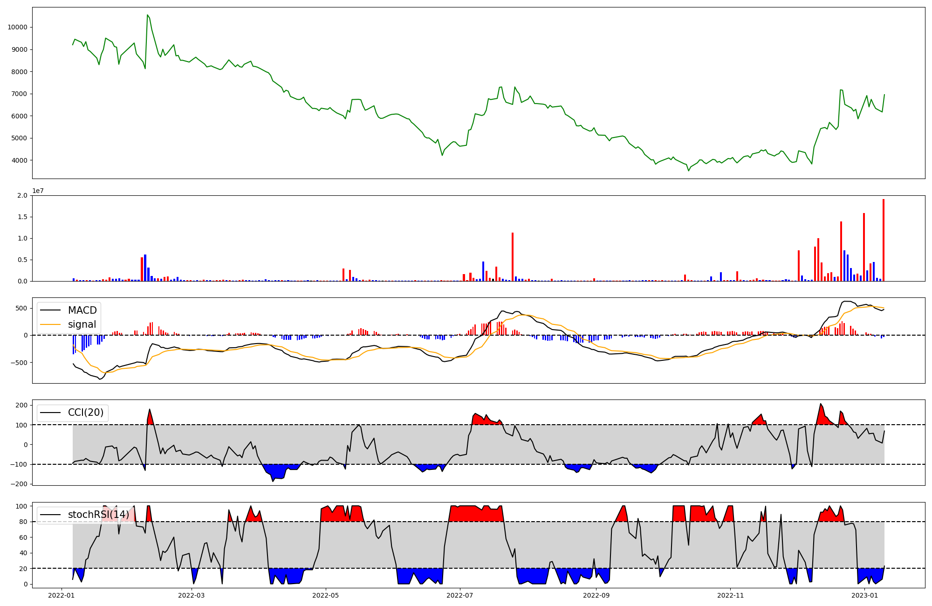
Task: Click the -500 MACD axis tick label
Action: [19, 363]
